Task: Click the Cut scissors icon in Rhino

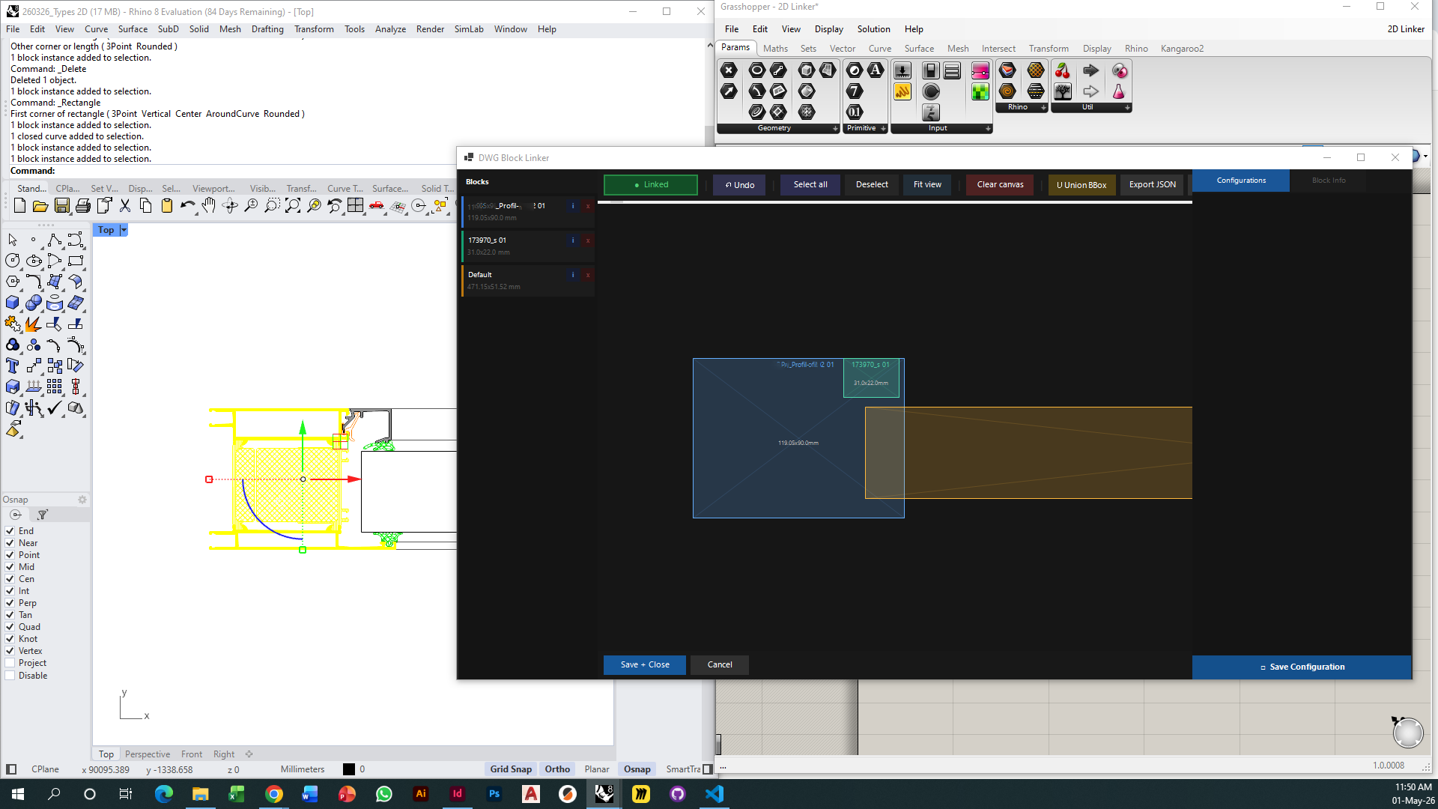Action: pyautogui.click(x=125, y=206)
